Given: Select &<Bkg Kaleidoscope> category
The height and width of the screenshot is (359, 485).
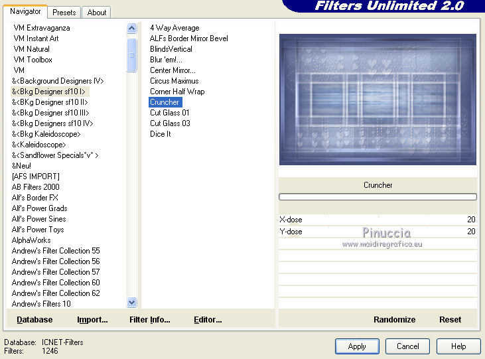Looking at the screenshot, I should (46, 134).
